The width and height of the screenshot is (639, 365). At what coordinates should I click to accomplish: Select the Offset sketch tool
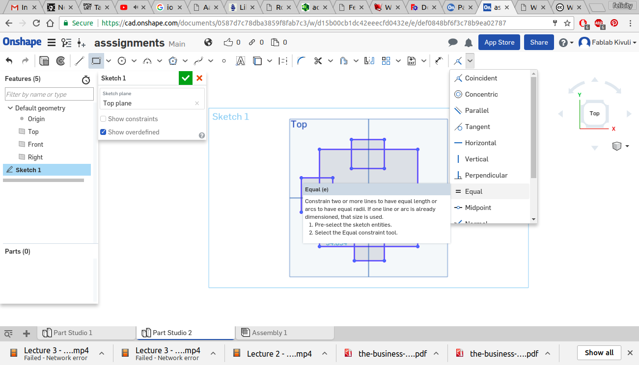coord(344,61)
